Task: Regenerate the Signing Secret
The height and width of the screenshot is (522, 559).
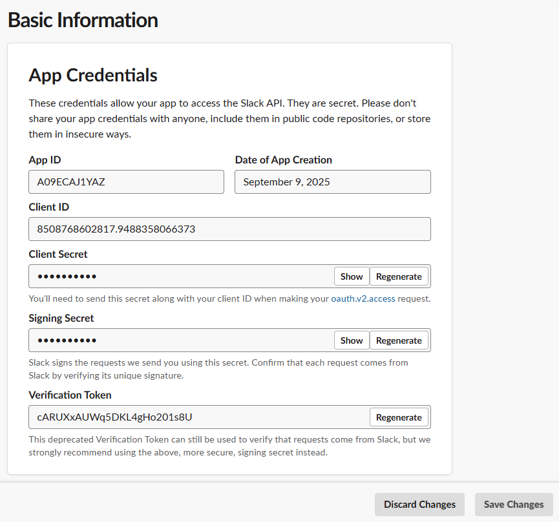Action: point(399,340)
